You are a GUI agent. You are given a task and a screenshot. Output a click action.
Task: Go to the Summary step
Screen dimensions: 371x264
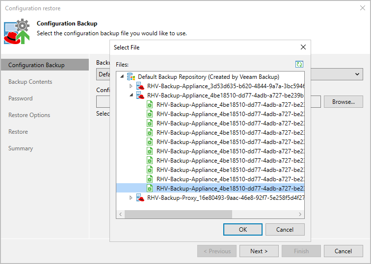(x=21, y=148)
